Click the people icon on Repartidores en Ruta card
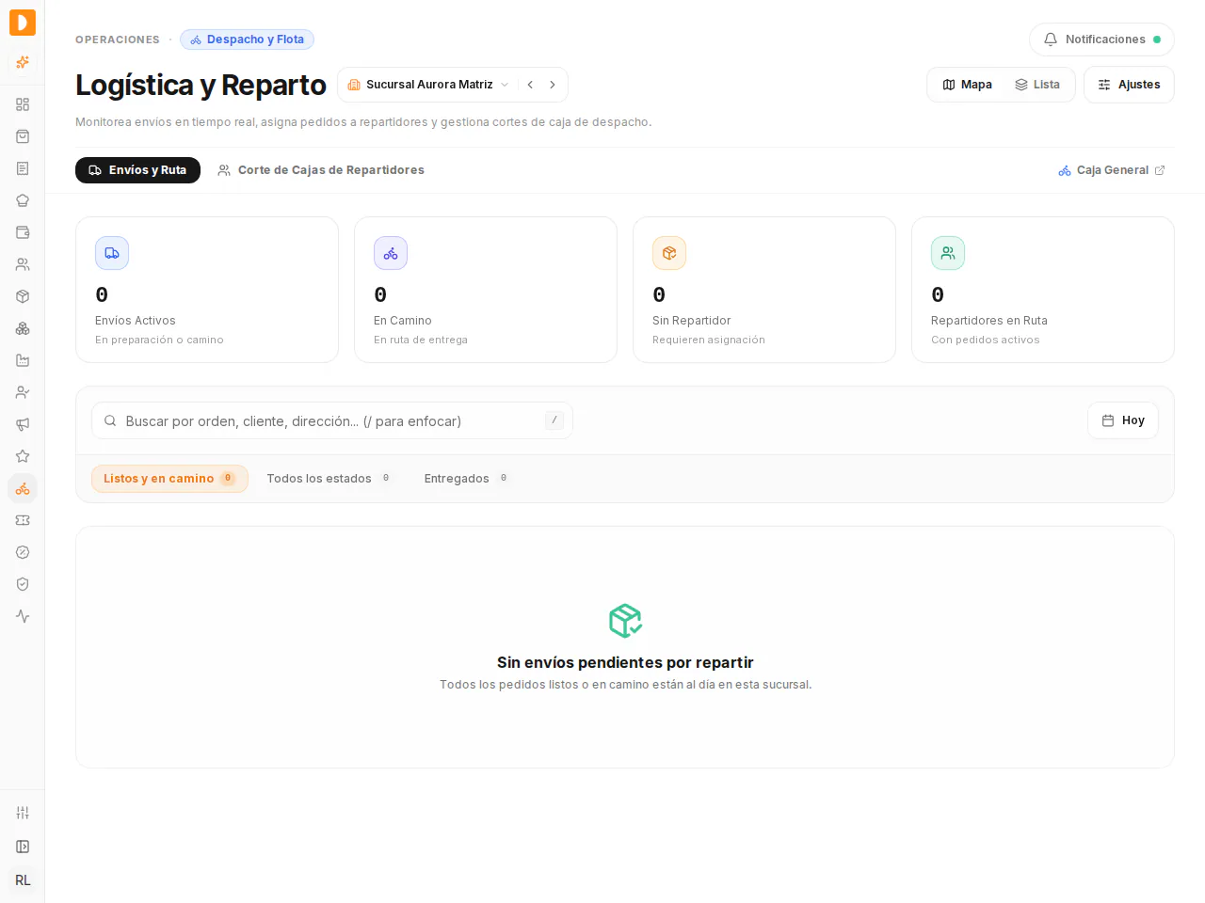 point(948,253)
